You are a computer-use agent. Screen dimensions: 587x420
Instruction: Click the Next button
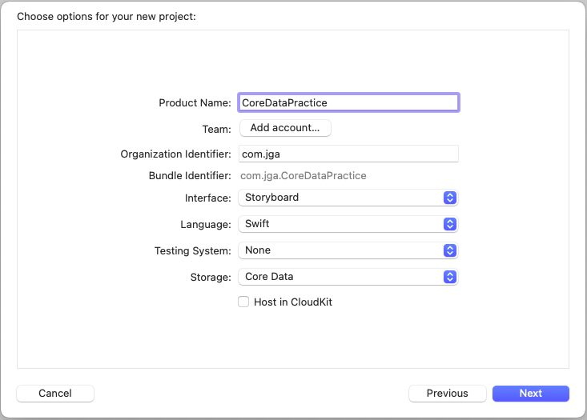(530, 394)
